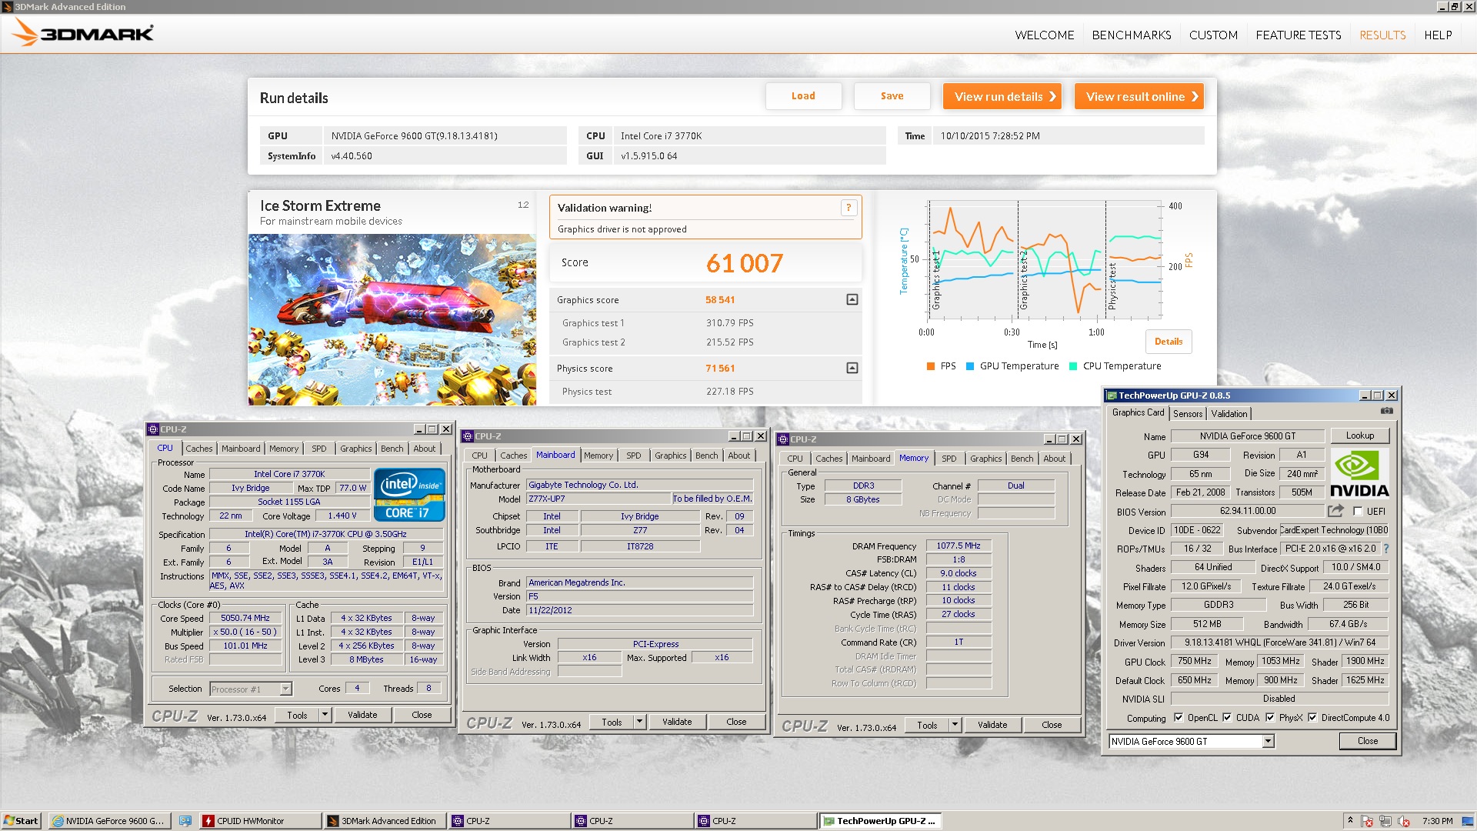Click the GPU-Z BIOS export arrow icon

tap(1335, 511)
